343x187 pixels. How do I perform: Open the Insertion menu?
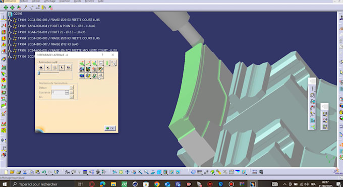click(65, 1)
